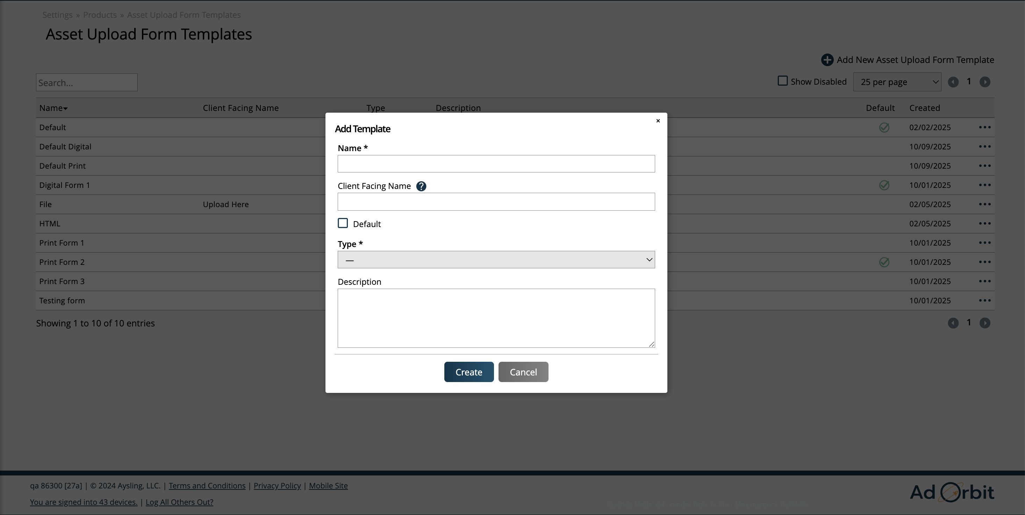Click the Digital Form 1 default checkmark
1025x515 pixels.
coord(884,185)
